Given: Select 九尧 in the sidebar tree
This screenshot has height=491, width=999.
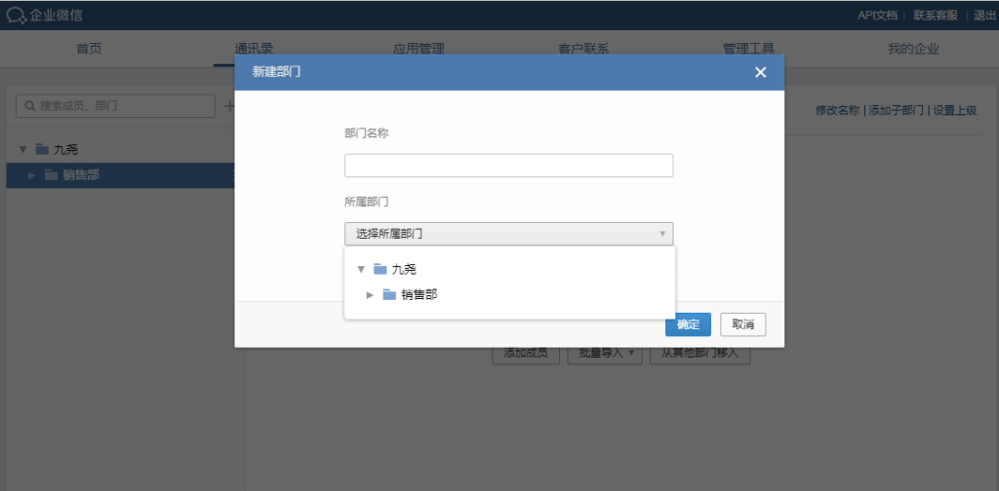Looking at the screenshot, I should point(66,149).
